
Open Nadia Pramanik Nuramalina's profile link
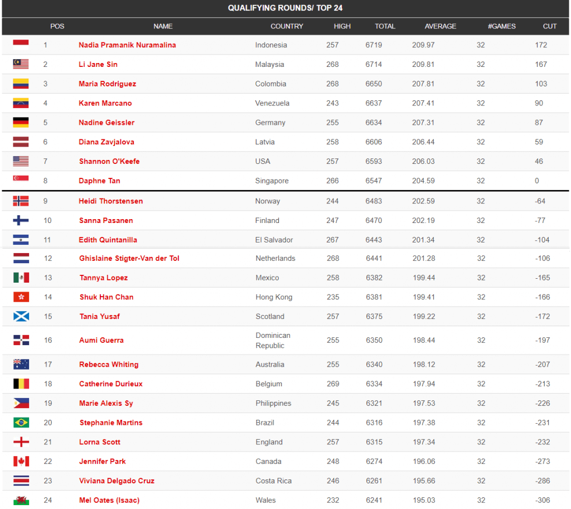point(127,45)
